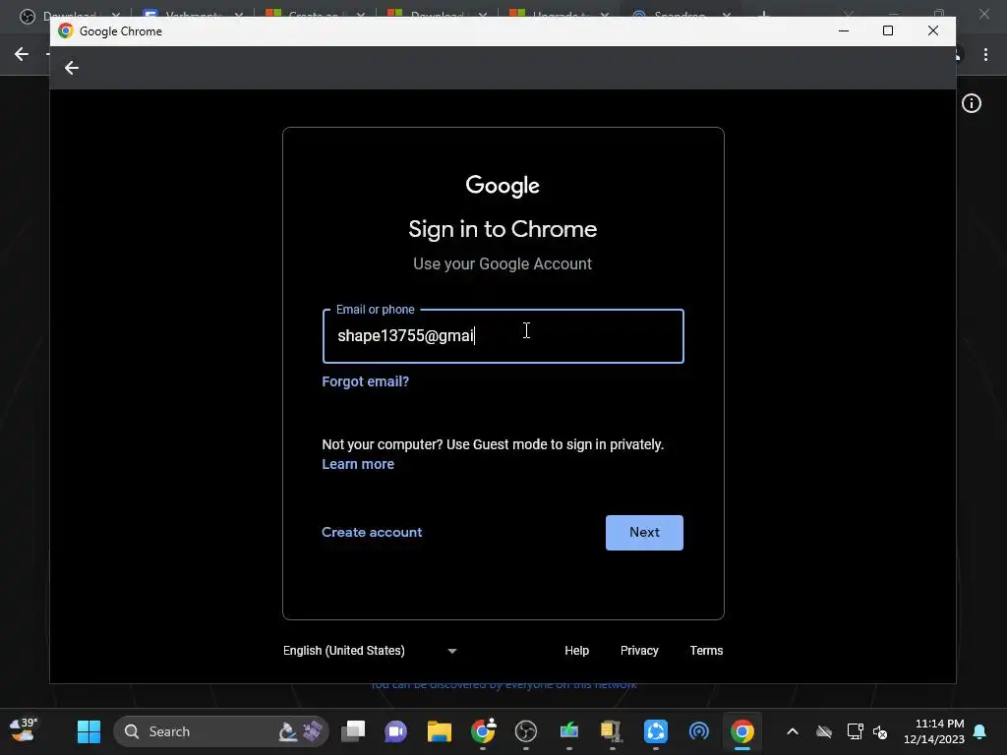Image resolution: width=1007 pixels, height=755 pixels.
Task: Open the Help link in the footer
Action: click(x=576, y=651)
